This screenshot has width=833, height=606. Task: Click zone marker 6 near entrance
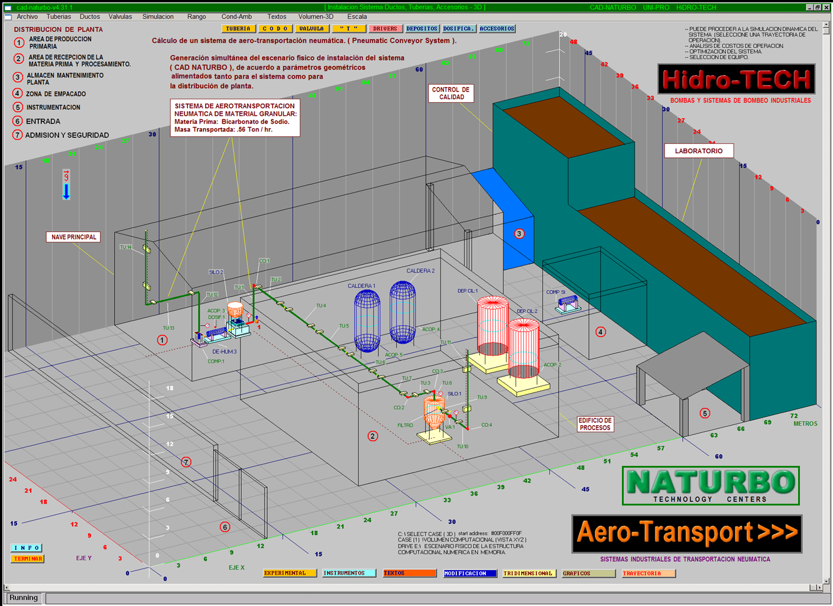pos(225,527)
